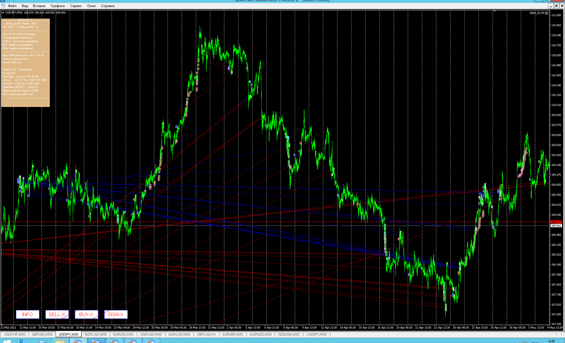Click the 107.390 price scale value
The width and height of the screenshot is (565, 343).
pos(556,324)
